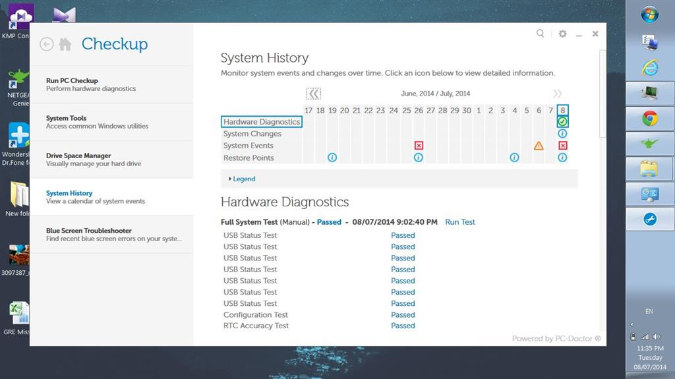Open Google Chrome from the taskbar
This screenshot has height=379, width=675.
click(x=649, y=119)
